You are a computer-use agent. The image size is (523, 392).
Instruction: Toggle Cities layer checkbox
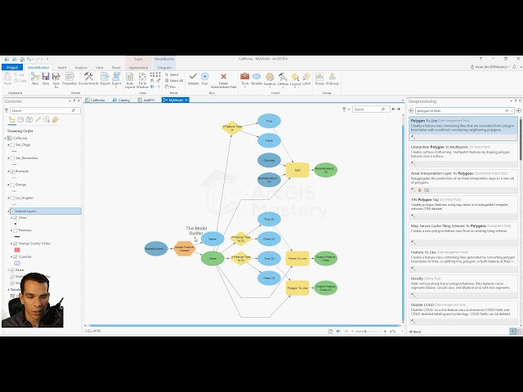pos(15,218)
